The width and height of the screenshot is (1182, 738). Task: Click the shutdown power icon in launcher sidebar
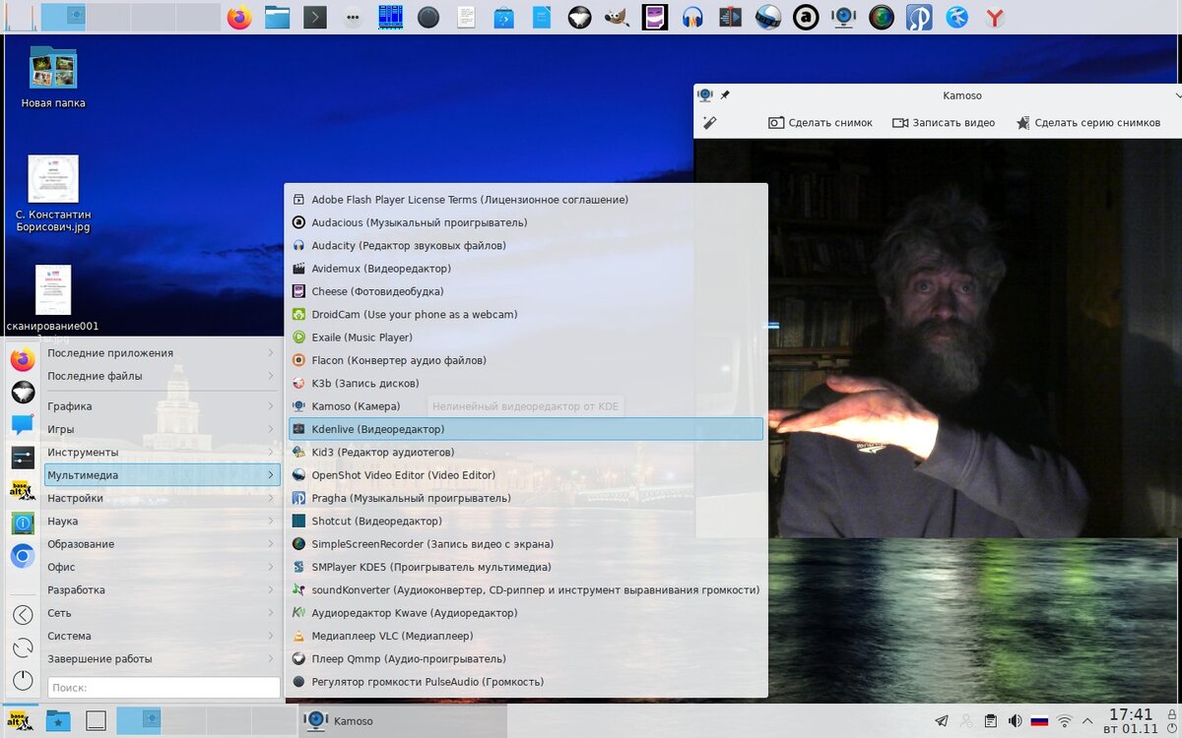tap(23, 680)
